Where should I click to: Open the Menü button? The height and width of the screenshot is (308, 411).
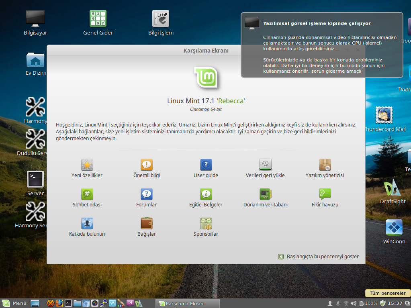click(x=14, y=303)
